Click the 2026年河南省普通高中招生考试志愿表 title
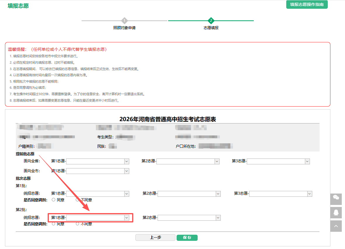Viewport: 345px width, 249px height. click(x=168, y=119)
